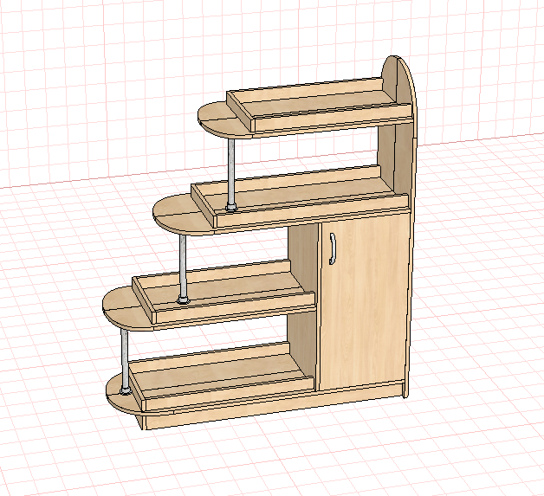
Task: Select the middle chrome support rod
Action: pos(183,268)
